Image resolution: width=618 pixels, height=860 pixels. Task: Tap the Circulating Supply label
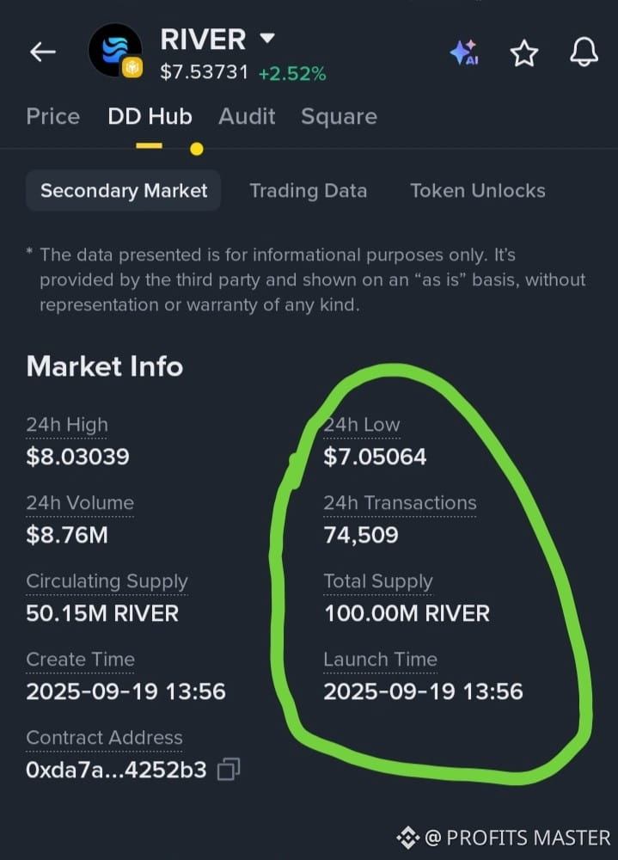point(107,580)
